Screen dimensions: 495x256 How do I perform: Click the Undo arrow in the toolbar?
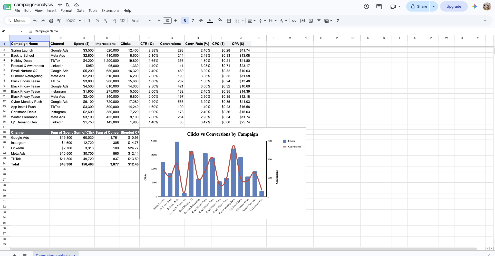point(35,21)
